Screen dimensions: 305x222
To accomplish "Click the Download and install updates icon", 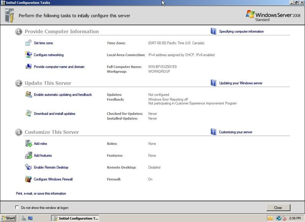I will [x=29, y=113].
